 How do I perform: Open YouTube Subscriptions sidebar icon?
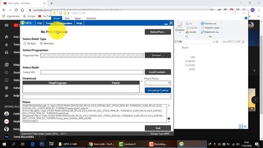pyautogui.click(x=7, y=52)
